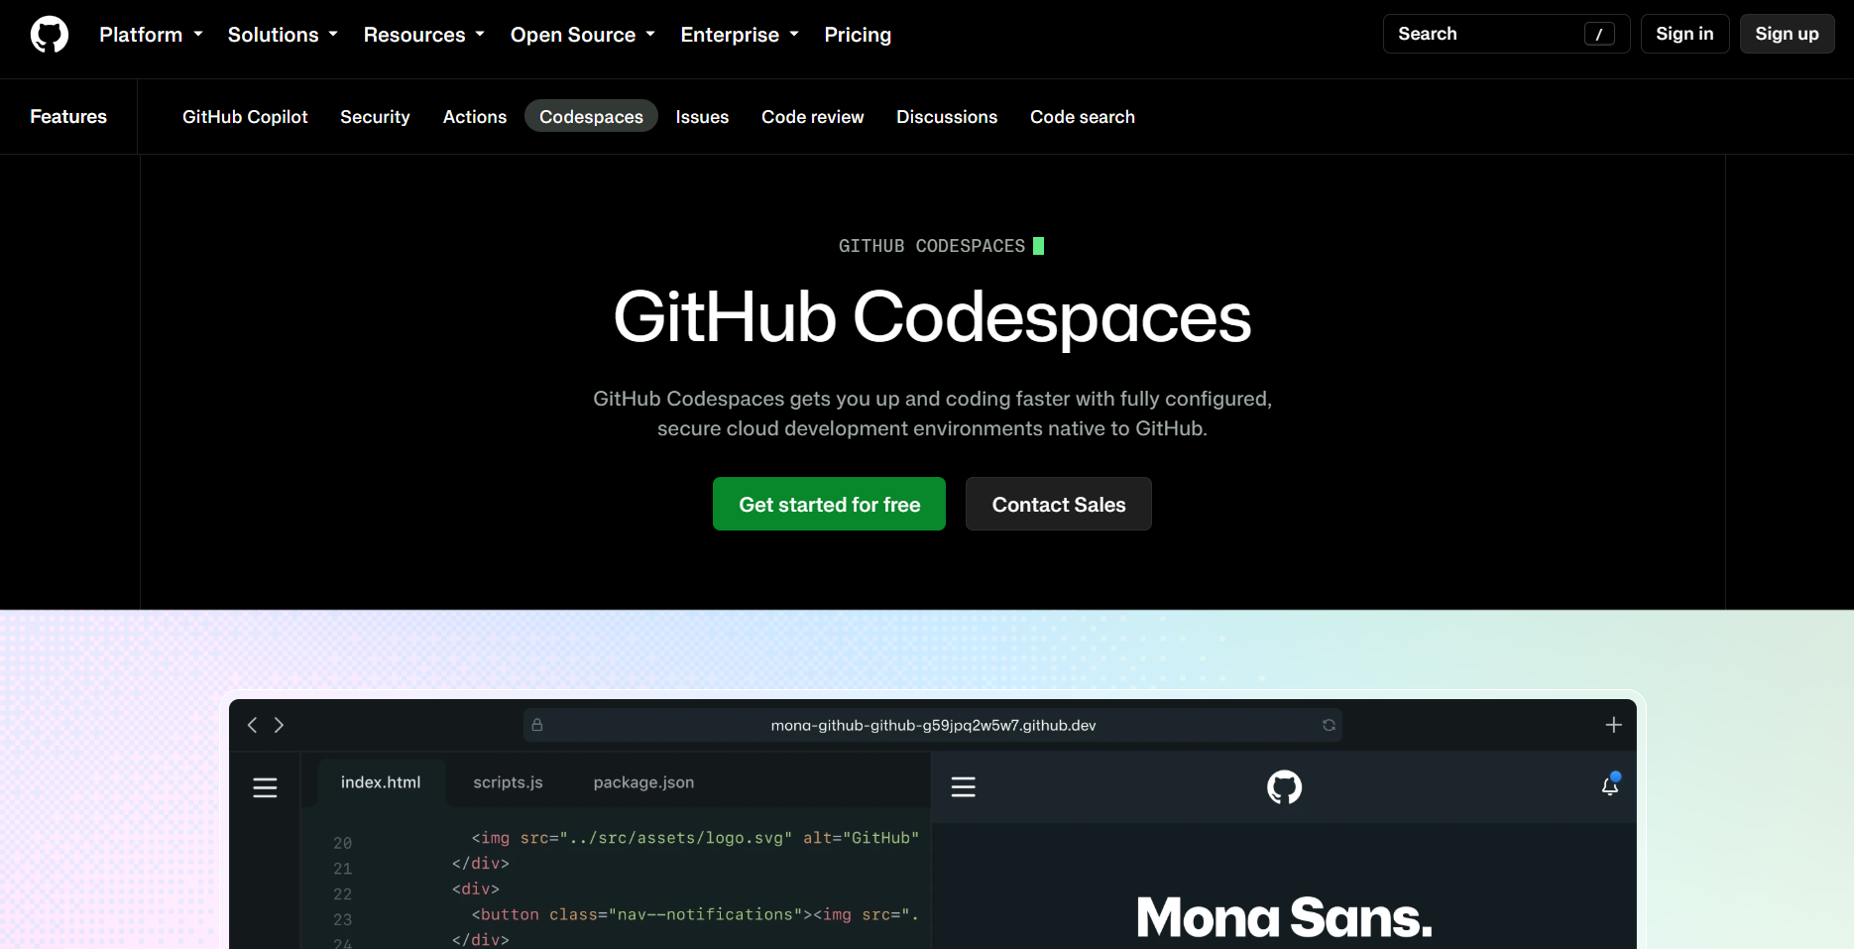Expand the Open Source menu

pyautogui.click(x=582, y=35)
